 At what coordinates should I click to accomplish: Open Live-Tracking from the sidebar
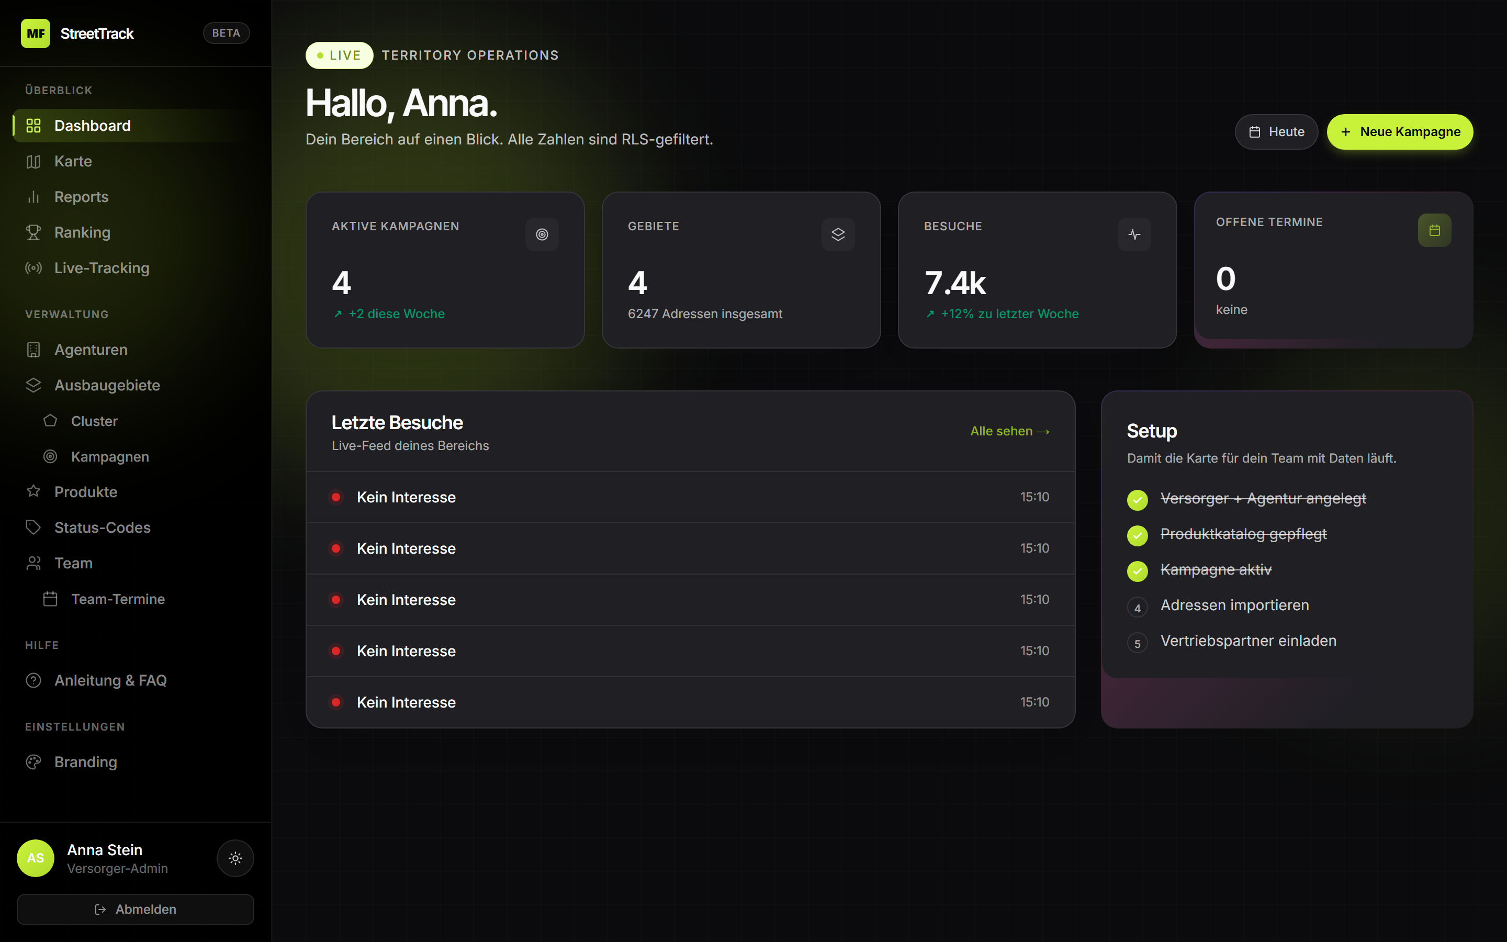coord(102,268)
